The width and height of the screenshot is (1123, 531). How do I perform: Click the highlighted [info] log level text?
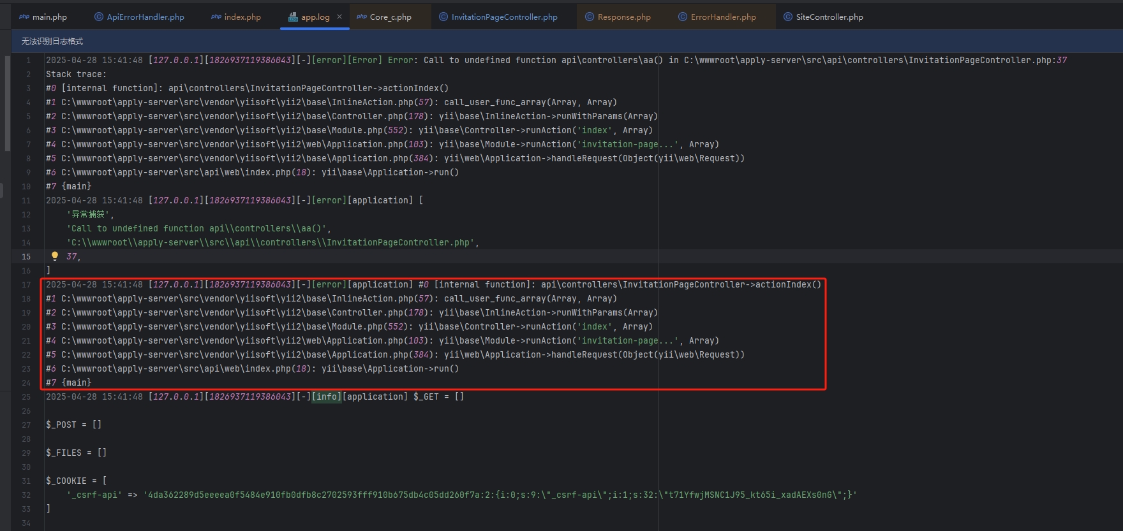327,396
